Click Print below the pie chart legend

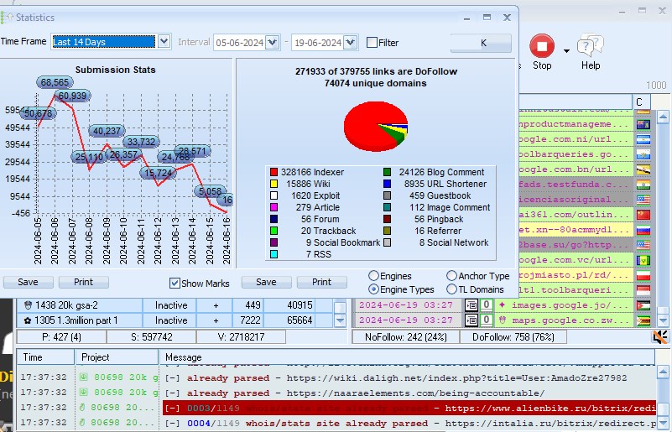point(321,282)
